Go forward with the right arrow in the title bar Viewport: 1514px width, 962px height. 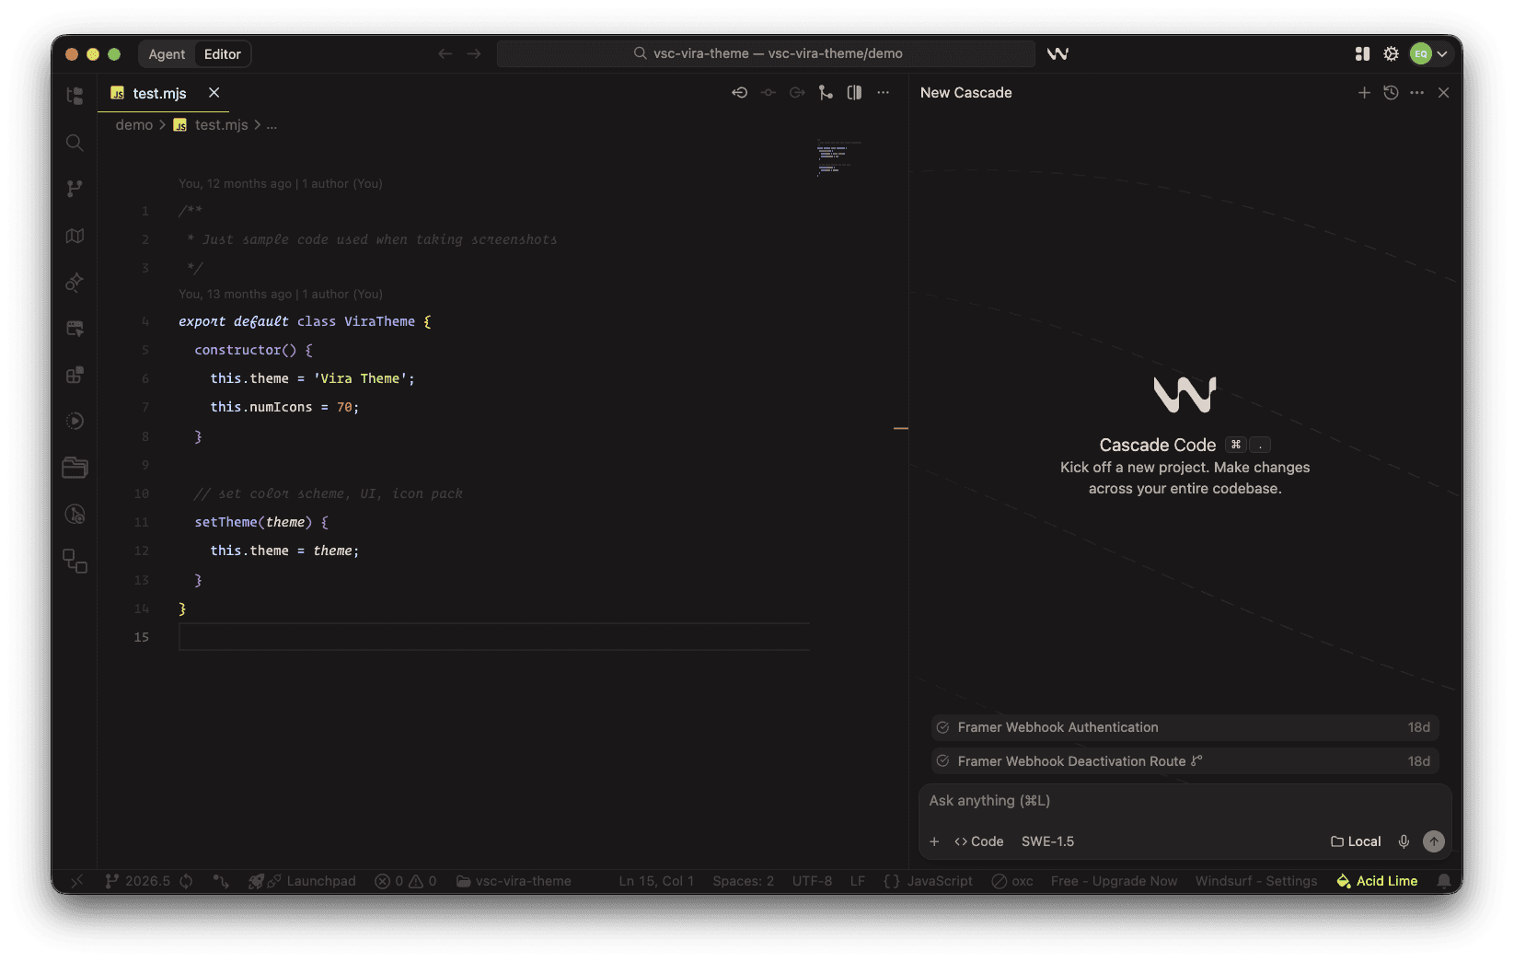tap(474, 54)
